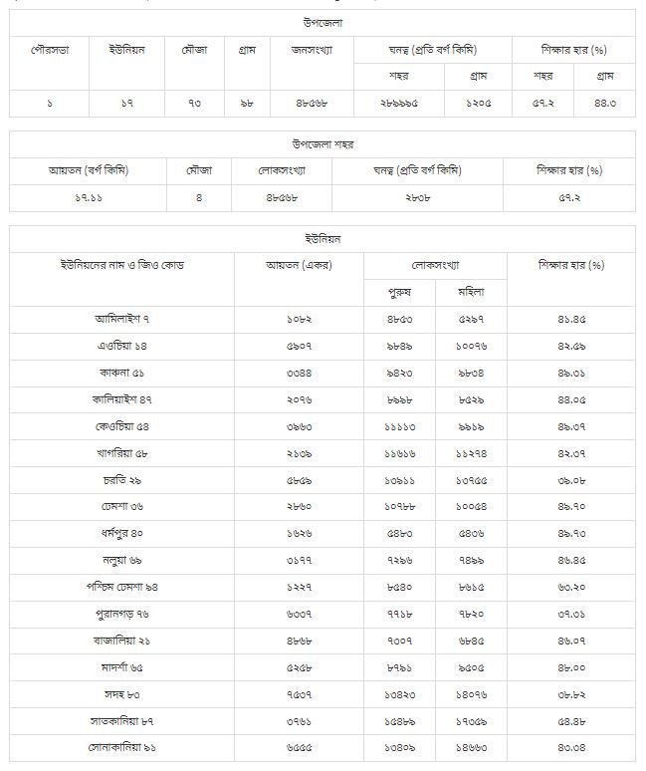The image size is (646, 771).
Task: Click the আমিলাইশ ৭ union name cell
Action: pyautogui.click(x=122, y=320)
